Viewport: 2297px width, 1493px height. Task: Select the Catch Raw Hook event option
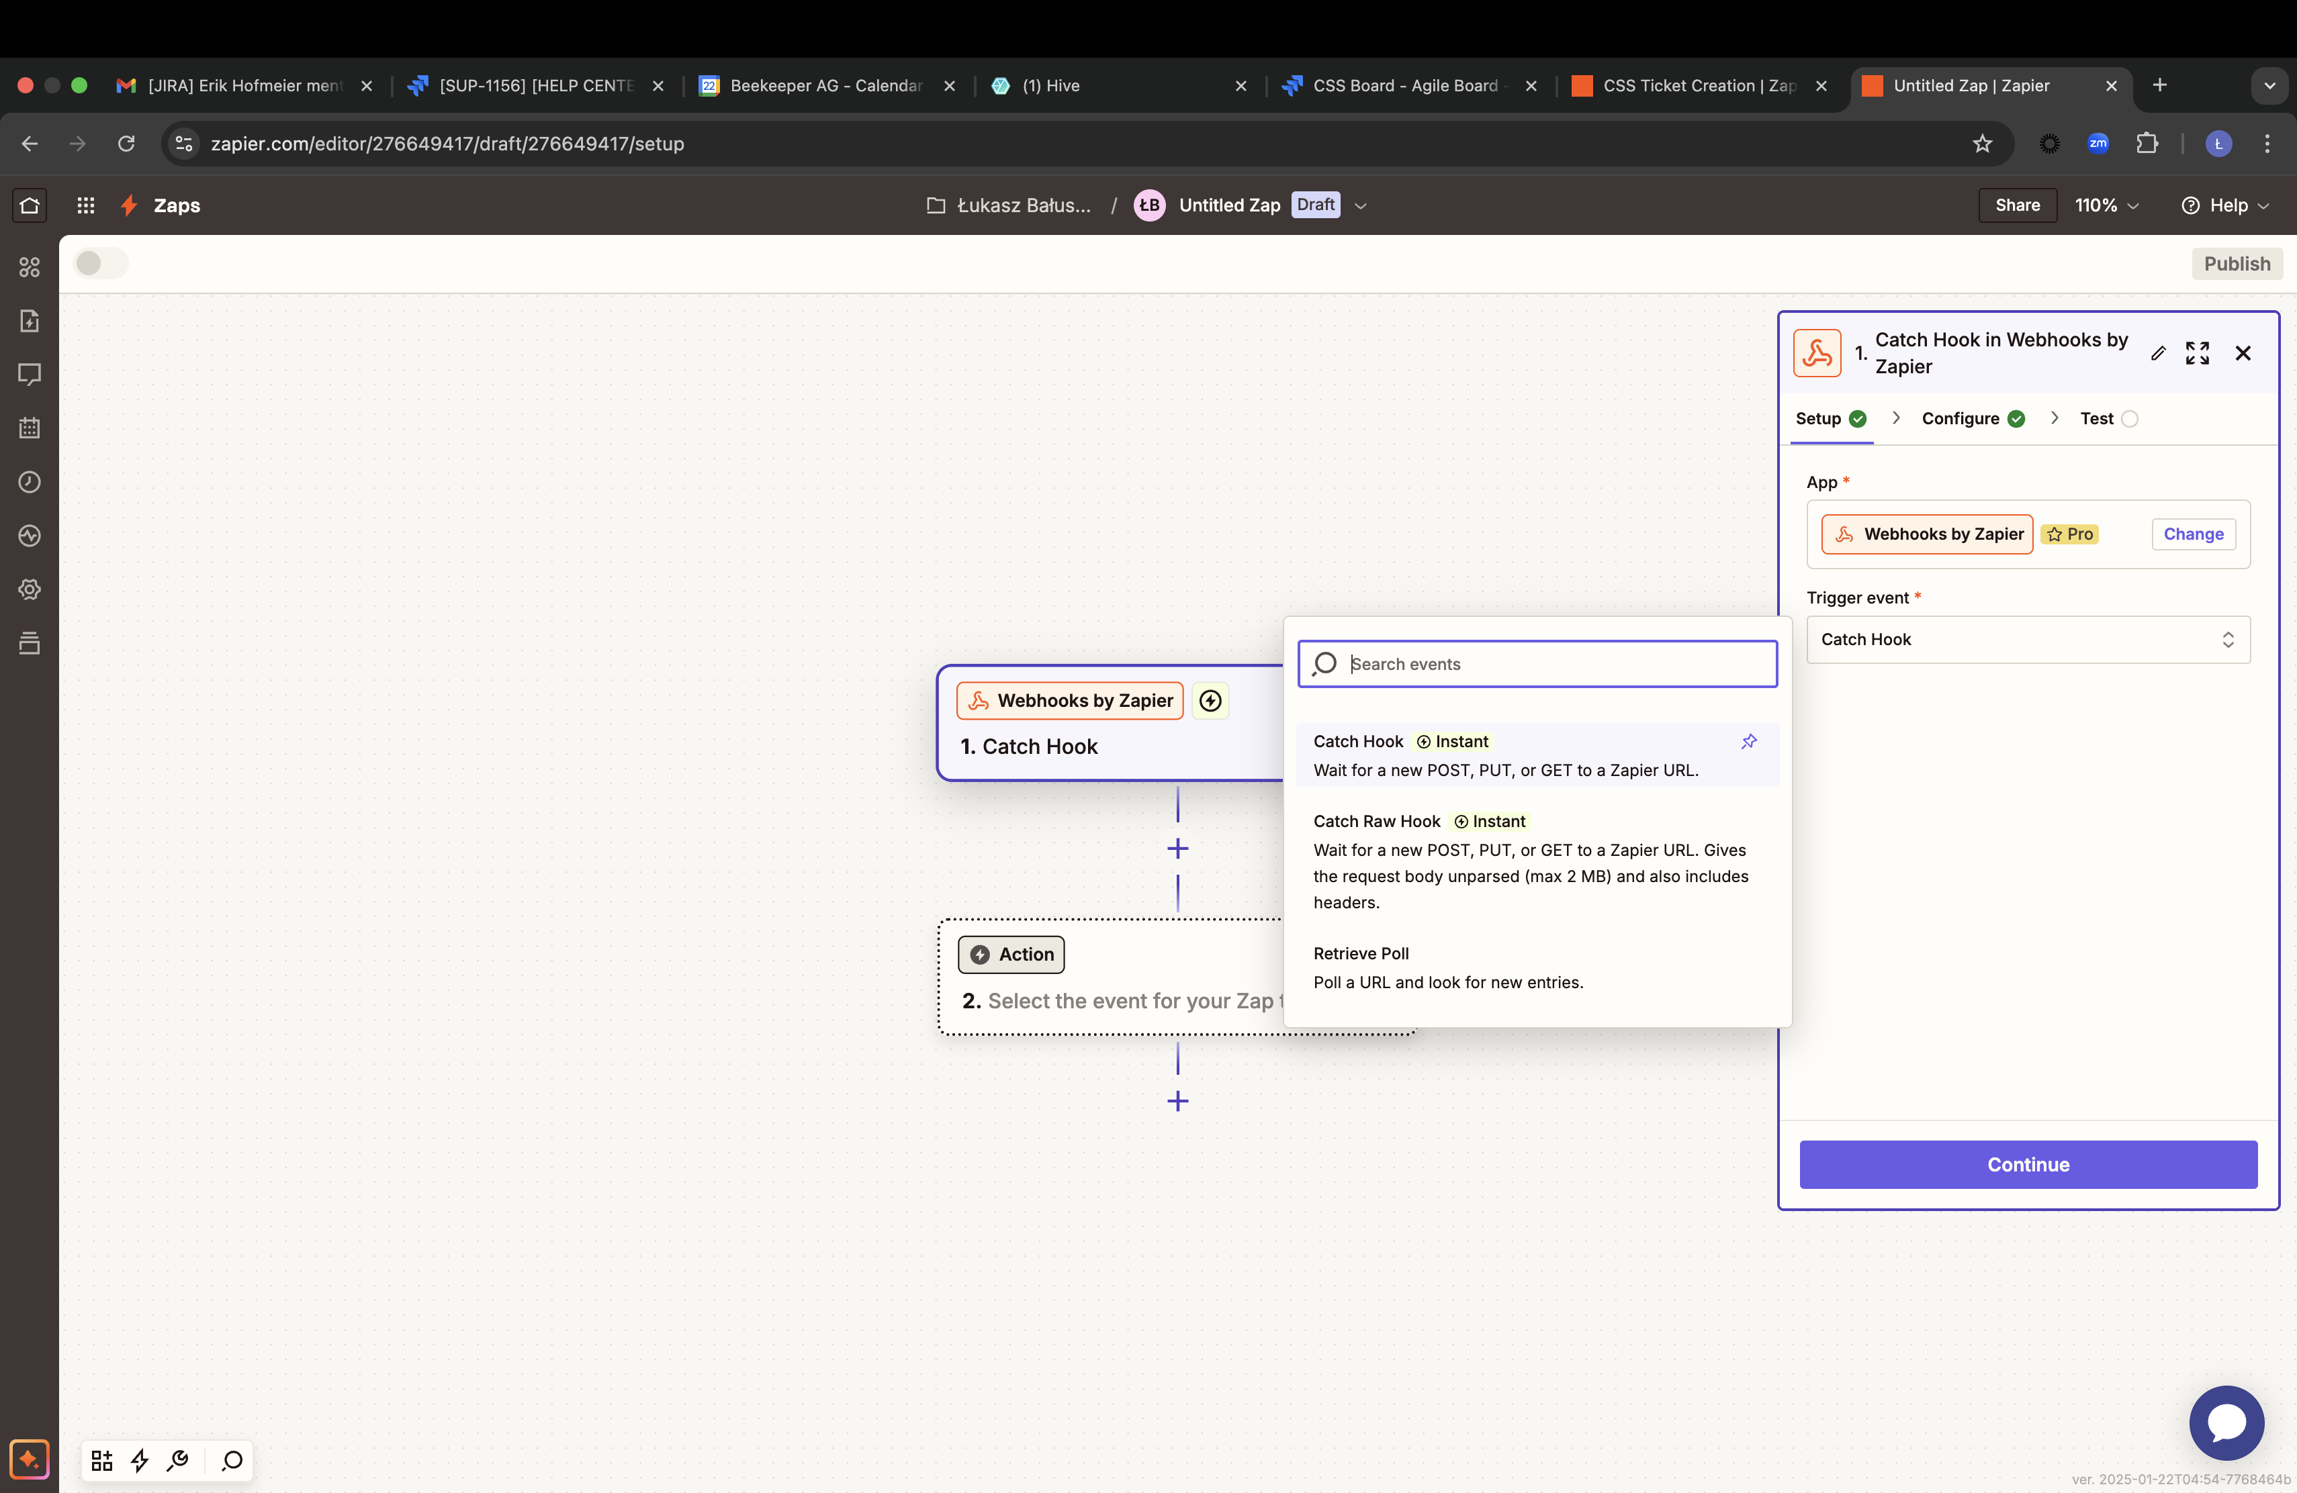tap(1537, 861)
